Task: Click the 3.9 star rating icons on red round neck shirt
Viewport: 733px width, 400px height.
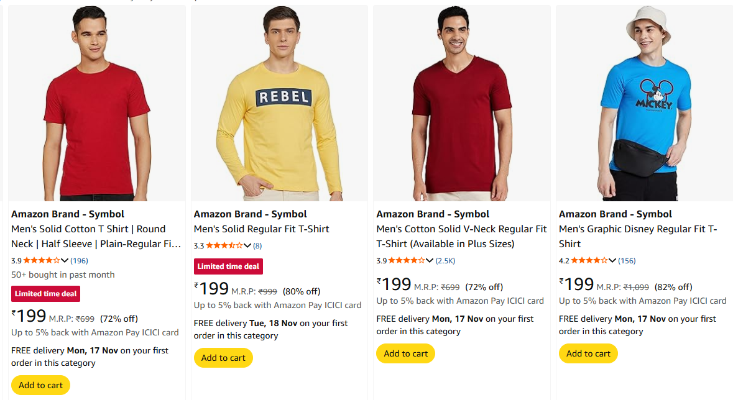Action: [x=42, y=261]
